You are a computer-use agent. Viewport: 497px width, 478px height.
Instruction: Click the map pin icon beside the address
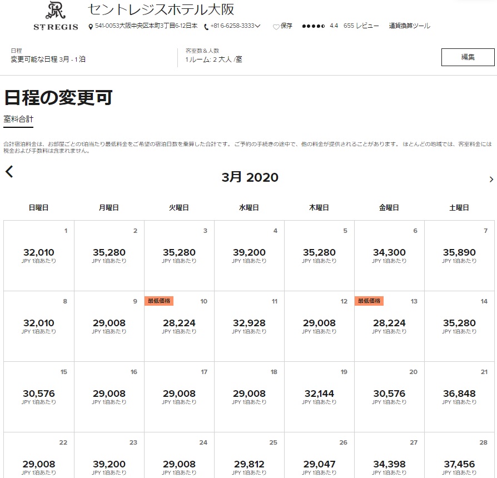(91, 27)
